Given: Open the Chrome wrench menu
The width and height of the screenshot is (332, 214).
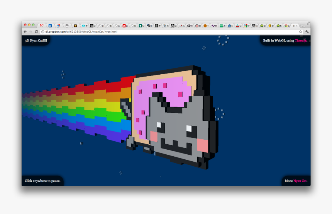Looking at the screenshot, I should tap(307, 32).
